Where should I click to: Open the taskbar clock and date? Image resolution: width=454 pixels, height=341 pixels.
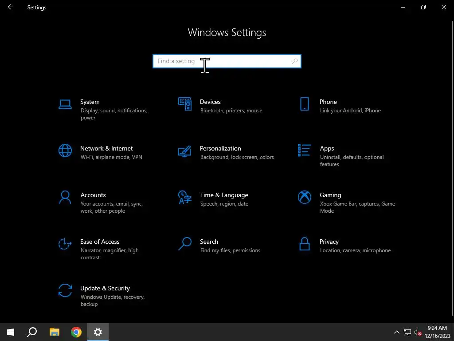(437, 332)
